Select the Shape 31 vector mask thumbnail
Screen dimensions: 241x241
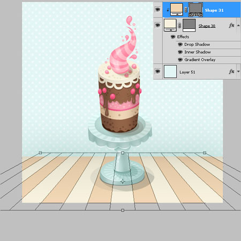(x=195, y=10)
